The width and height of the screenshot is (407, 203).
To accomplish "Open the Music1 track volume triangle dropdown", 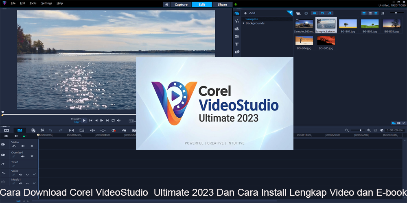I will pos(34,184).
